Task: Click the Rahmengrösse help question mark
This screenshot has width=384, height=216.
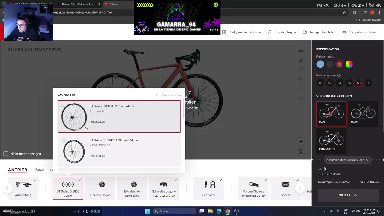Action: click(339, 75)
